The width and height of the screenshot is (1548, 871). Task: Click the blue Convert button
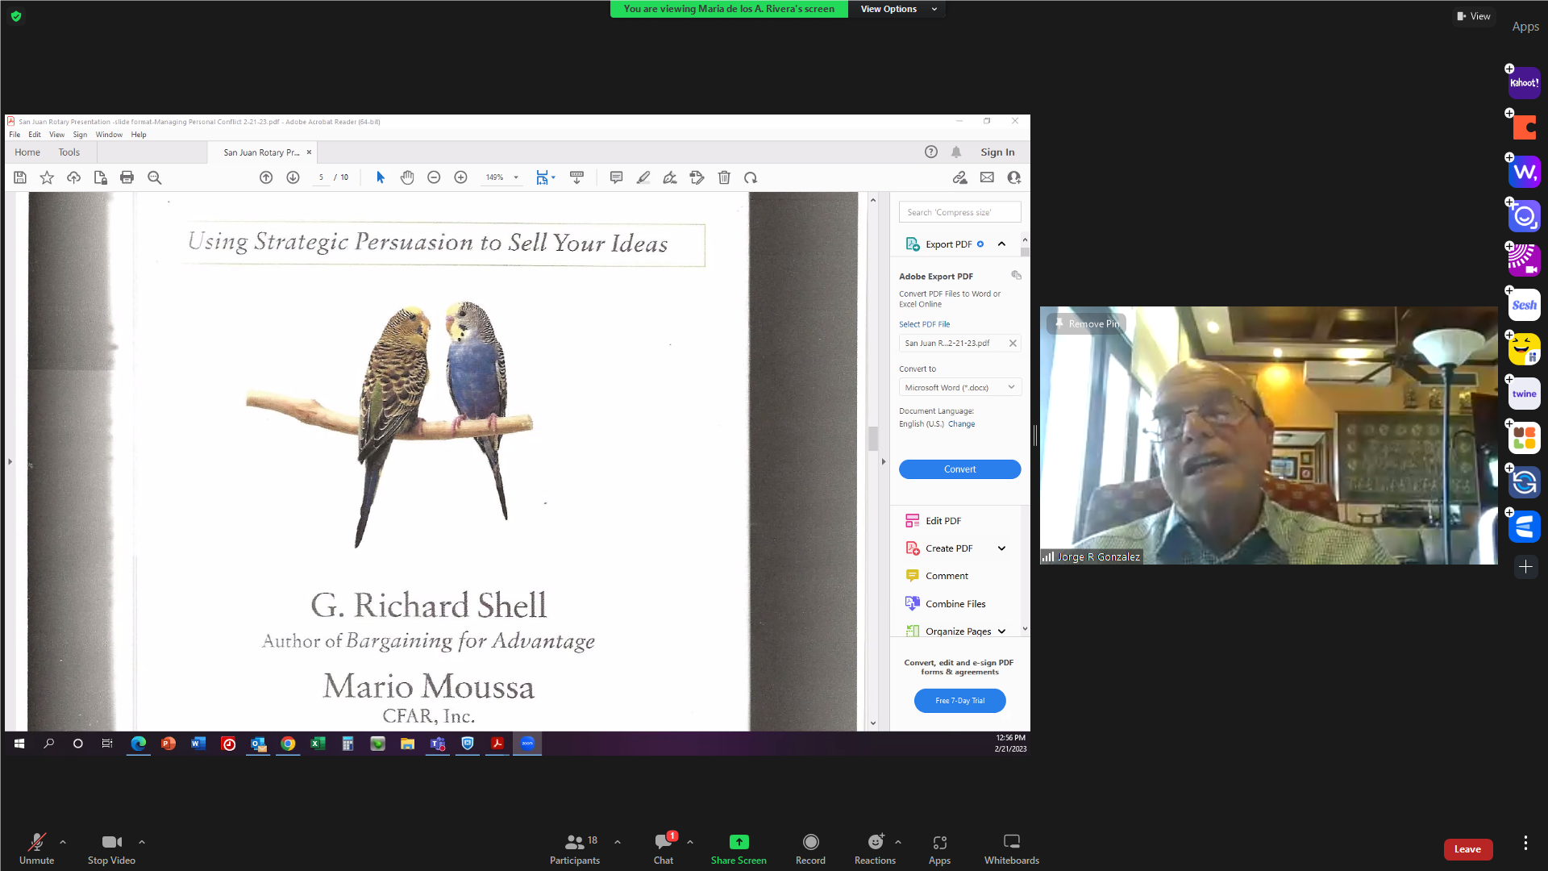point(959,469)
